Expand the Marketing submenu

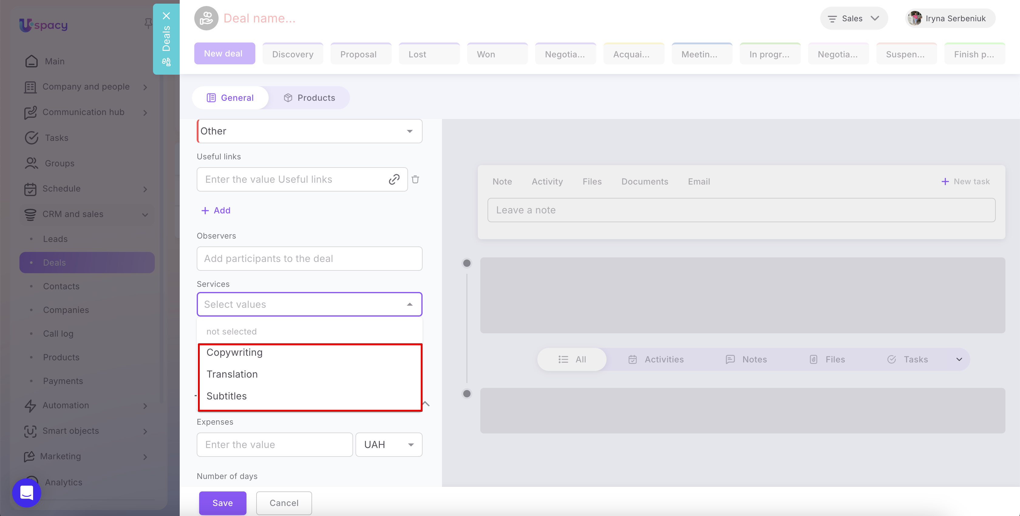[145, 457]
